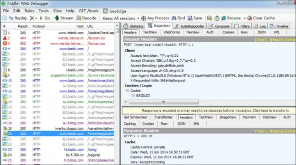Image resolution: width=296 pixels, height=165 pixels.
Task: Click the camera screenshot icon
Action: pos(210,18)
